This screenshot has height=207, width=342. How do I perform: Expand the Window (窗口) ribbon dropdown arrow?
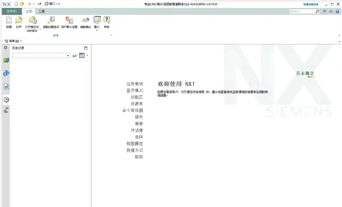[x=97, y=30]
